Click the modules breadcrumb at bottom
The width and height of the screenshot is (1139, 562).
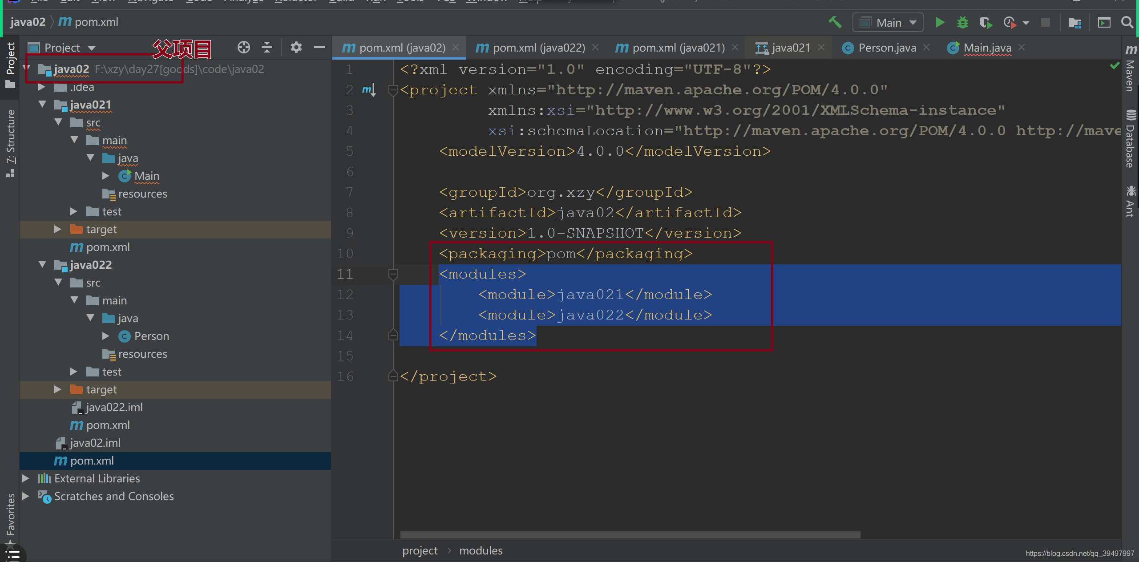tap(481, 550)
